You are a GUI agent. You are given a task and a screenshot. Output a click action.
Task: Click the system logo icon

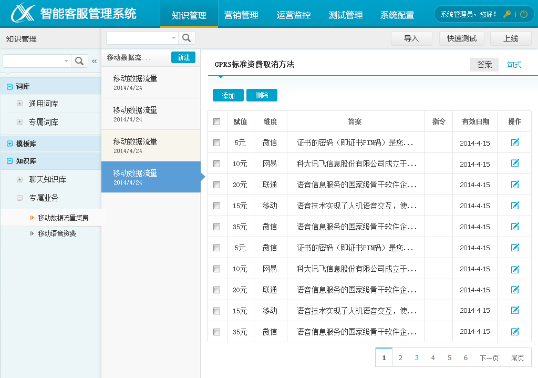click(22, 13)
